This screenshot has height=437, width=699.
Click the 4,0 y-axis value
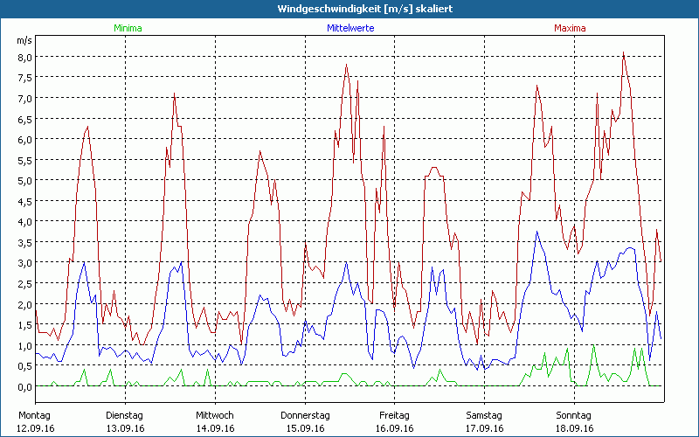point(24,222)
